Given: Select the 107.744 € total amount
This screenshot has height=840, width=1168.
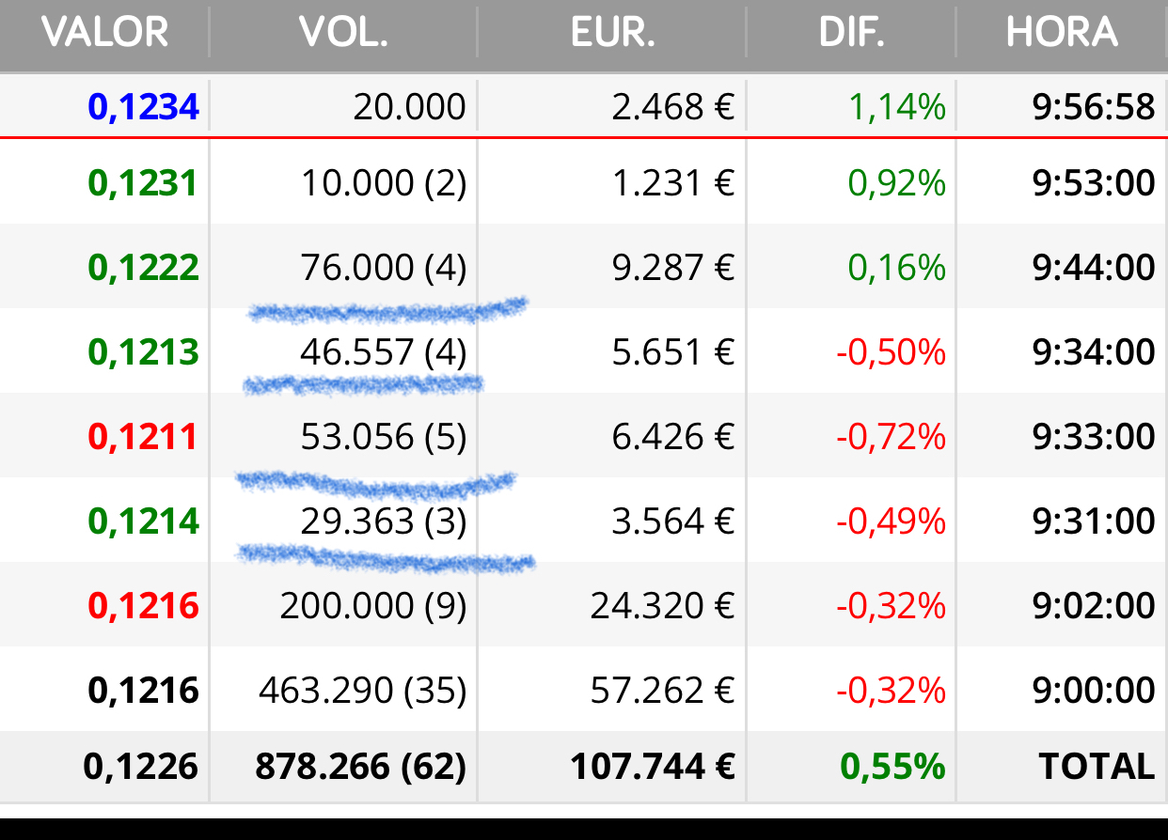Looking at the screenshot, I should [652, 767].
